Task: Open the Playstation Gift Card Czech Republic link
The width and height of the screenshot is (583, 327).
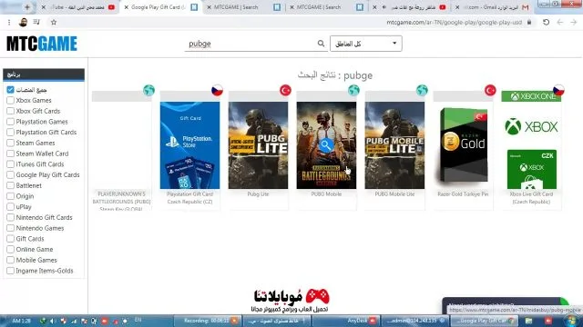Action: pos(189,198)
